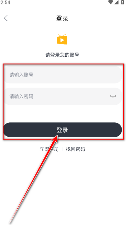The width and height of the screenshot is (126, 225).
Task: Click the divider between 立即注册 and 找回密码
Action: [62, 149]
